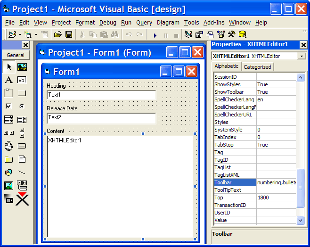Open the Debug menu
Screen dimensions: 310x247
(108, 23)
